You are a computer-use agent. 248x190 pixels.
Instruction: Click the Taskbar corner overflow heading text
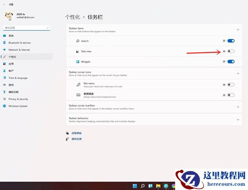82,105
